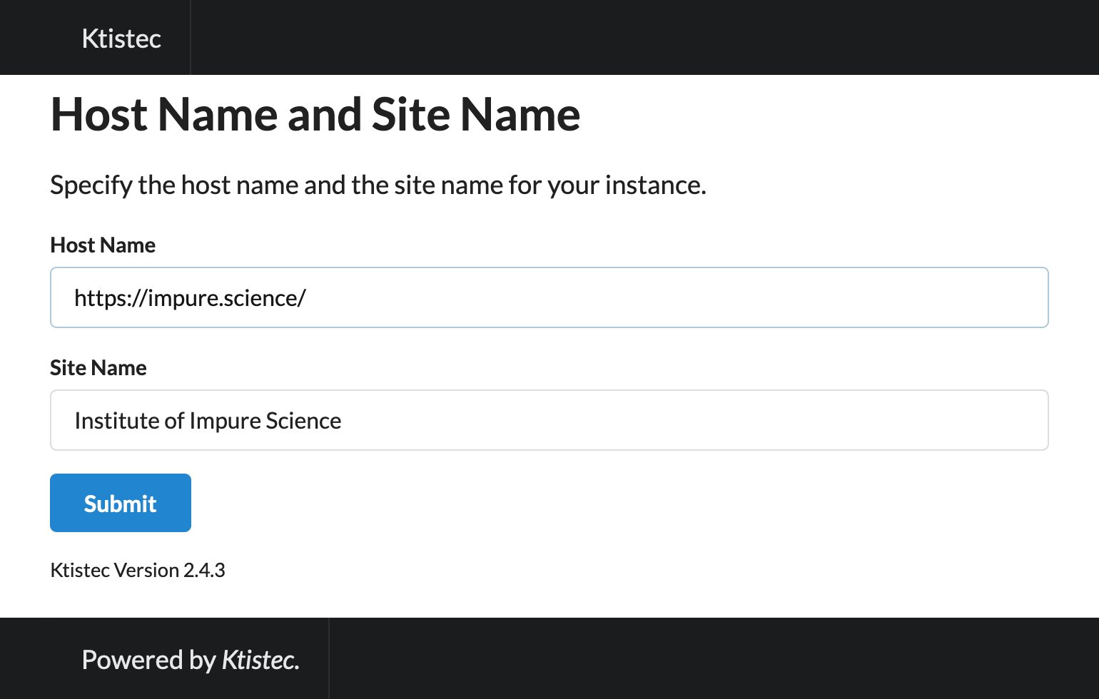The image size is (1099, 699).
Task: Open the Ktistec link in footer
Action: pos(258,660)
